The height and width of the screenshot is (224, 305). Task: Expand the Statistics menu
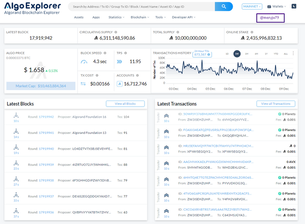[116, 17]
